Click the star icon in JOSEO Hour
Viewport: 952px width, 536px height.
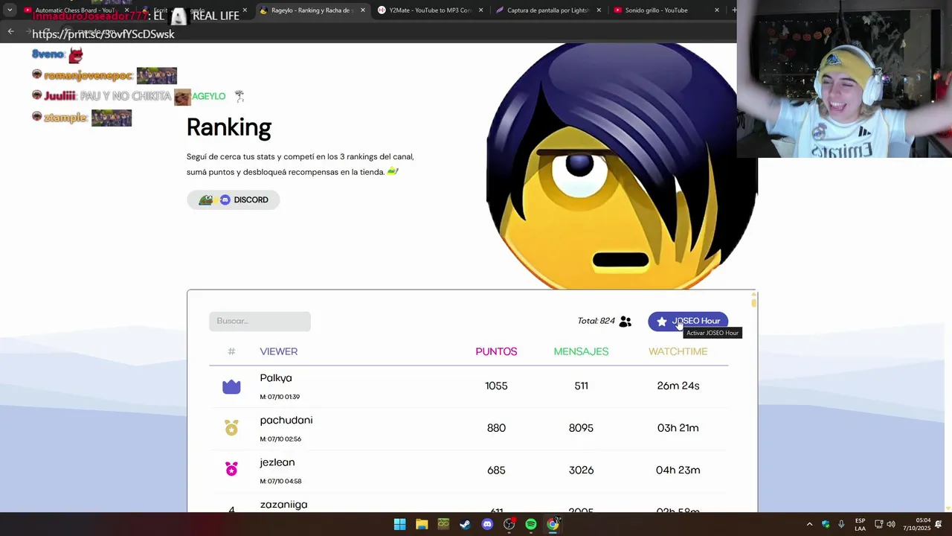[662, 322]
